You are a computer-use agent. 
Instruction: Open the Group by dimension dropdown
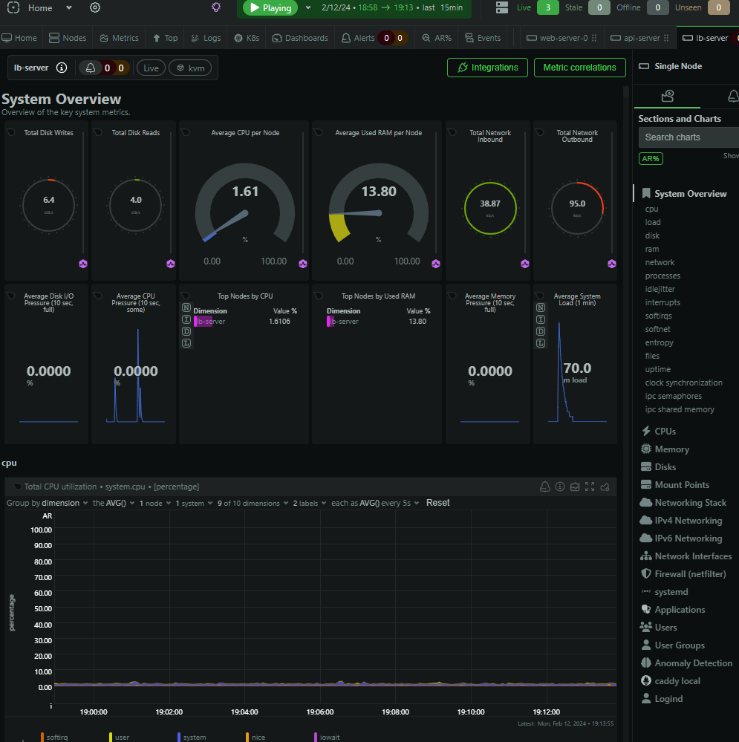64,503
